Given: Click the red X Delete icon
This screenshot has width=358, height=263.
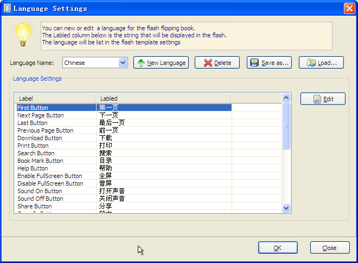Looking at the screenshot, I should tap(208, 63).
